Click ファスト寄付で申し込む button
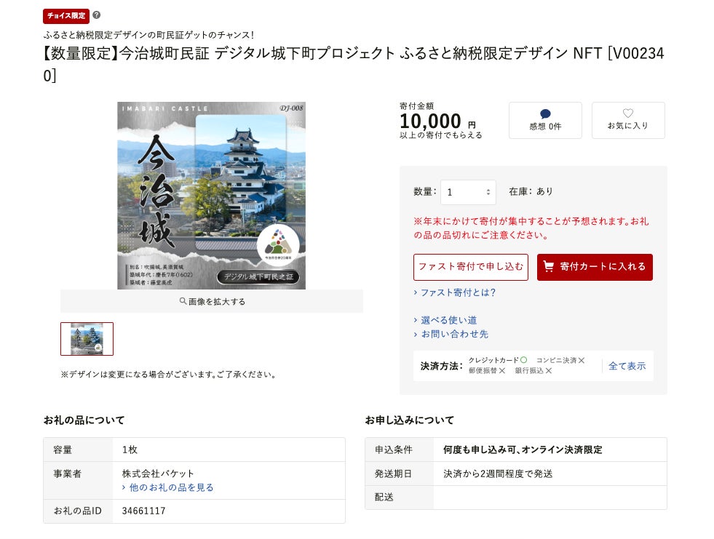The image size is (714, 539). 471,267
